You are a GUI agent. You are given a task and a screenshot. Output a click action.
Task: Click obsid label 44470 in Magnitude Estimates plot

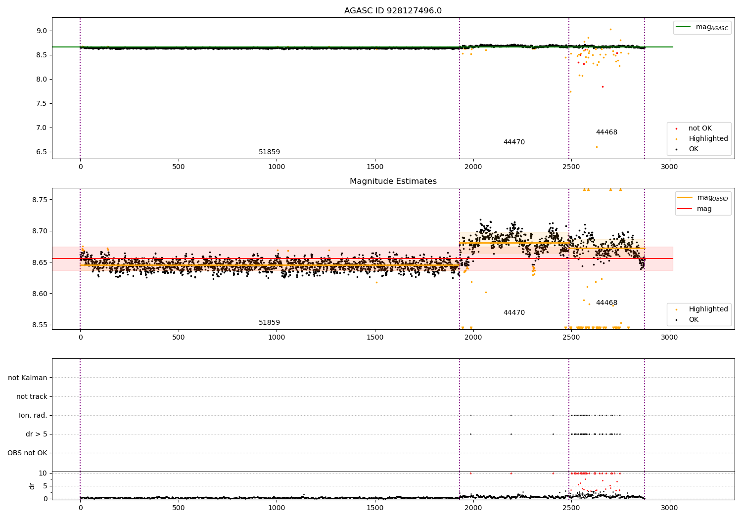[514, 312]
